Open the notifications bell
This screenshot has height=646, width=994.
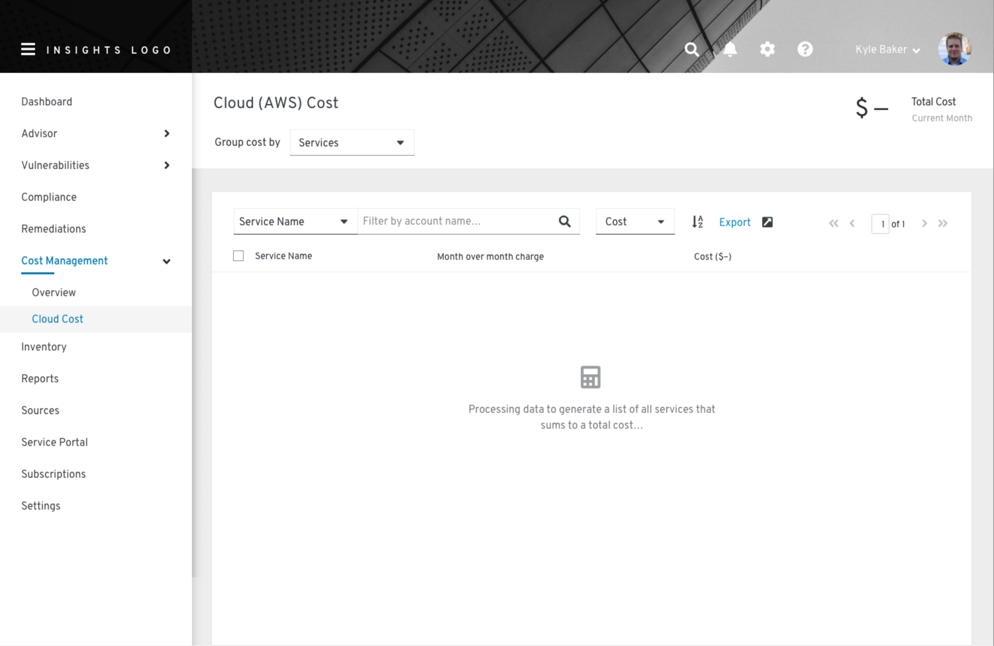coord(730,49)
